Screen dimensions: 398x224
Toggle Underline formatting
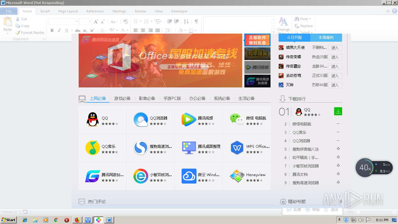[67, 30]
